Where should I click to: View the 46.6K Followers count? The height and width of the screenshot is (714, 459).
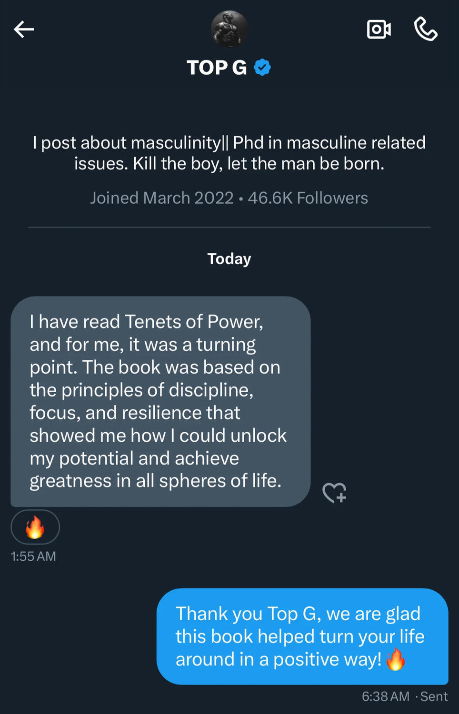click(x=308, y=198)
